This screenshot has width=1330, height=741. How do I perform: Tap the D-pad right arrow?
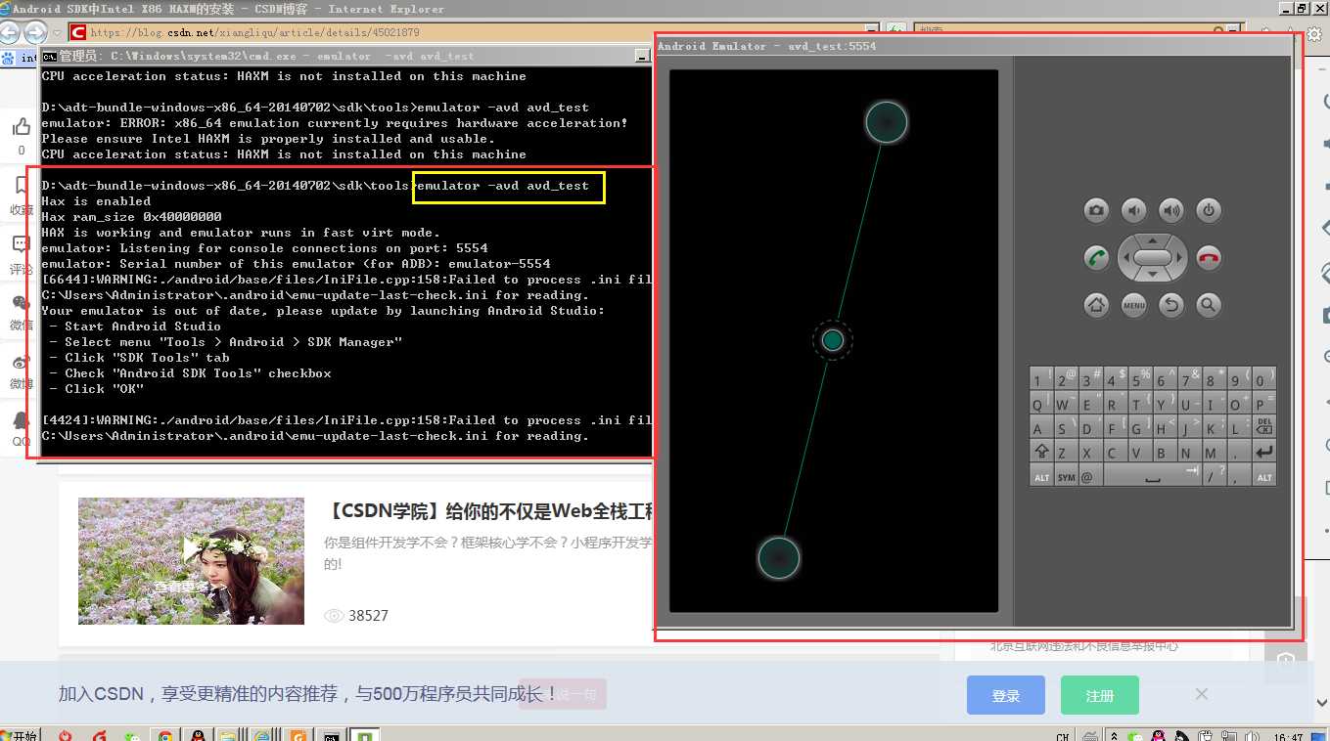1180,258
